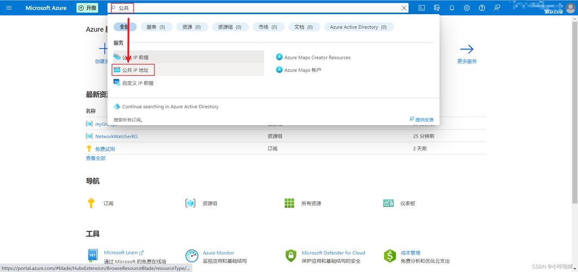Click the Microsoft Azure home title
Image resolution: width=578 pixels, height=272 pixels.
(x=46, y=8)
